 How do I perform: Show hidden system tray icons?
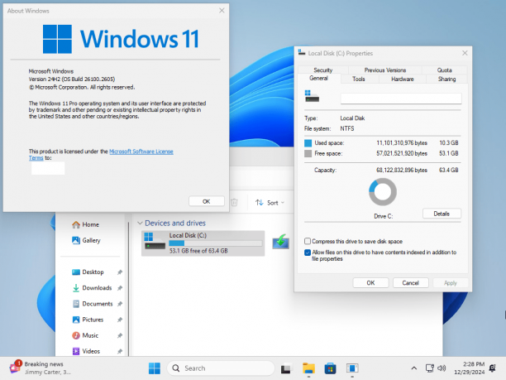414,368
